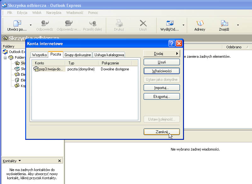Close the Konta internetowe dialog with X

179,44
